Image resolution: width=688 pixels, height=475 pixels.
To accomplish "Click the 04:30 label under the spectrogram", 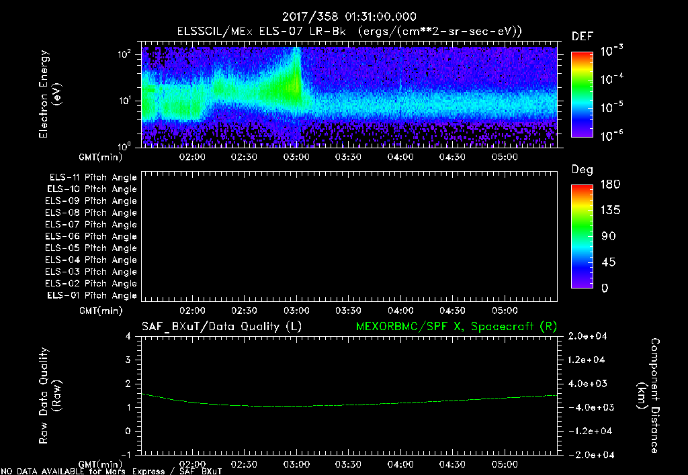I will pyautogui.click(x=452, y=157).
